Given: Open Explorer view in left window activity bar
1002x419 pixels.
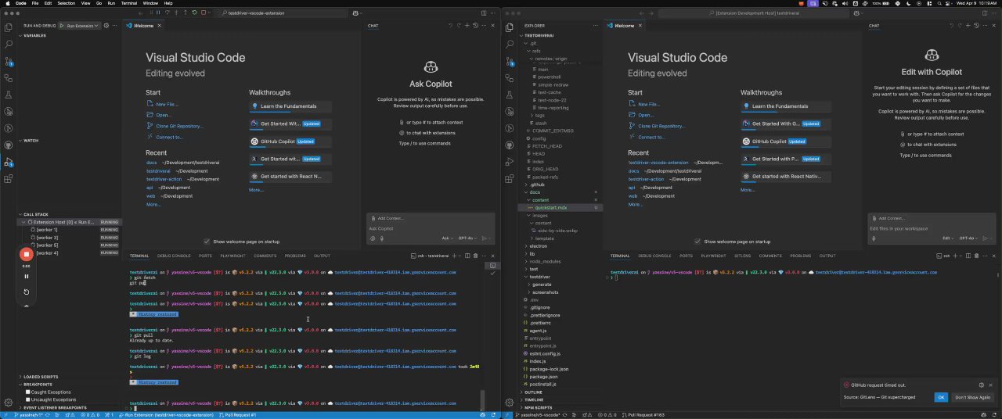Looking at the screenshot, I should (x=9, y=27).
